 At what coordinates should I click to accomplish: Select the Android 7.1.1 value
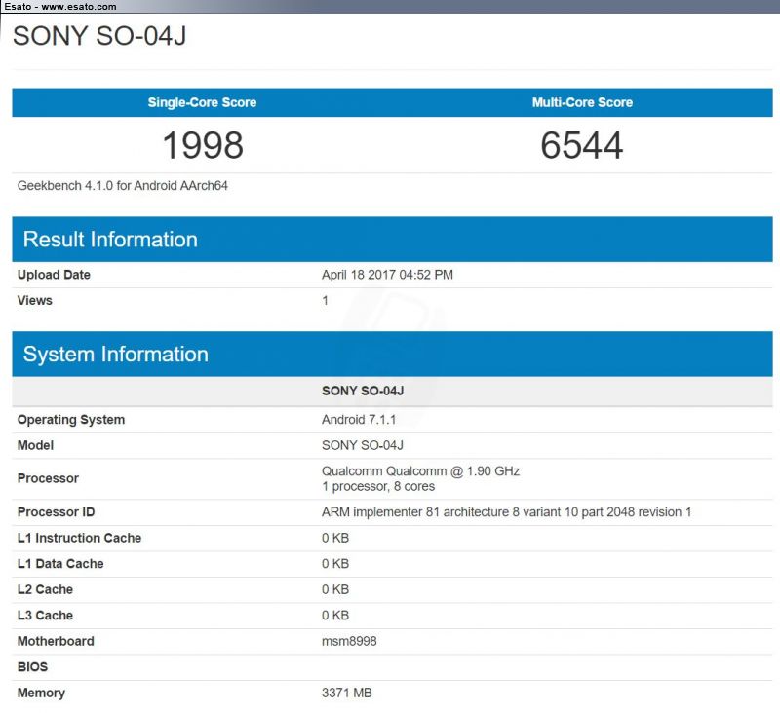(359, 420)
